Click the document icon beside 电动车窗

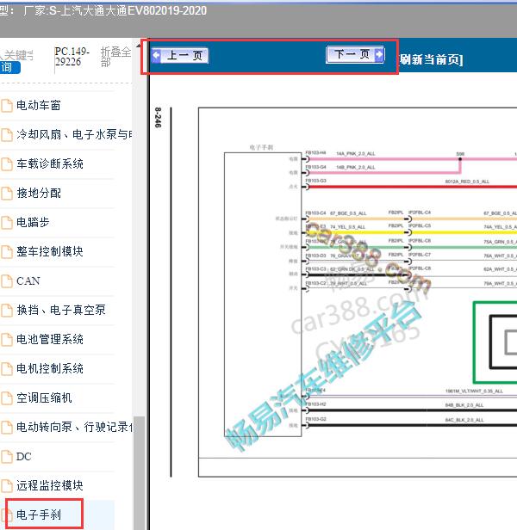[7, 106]
